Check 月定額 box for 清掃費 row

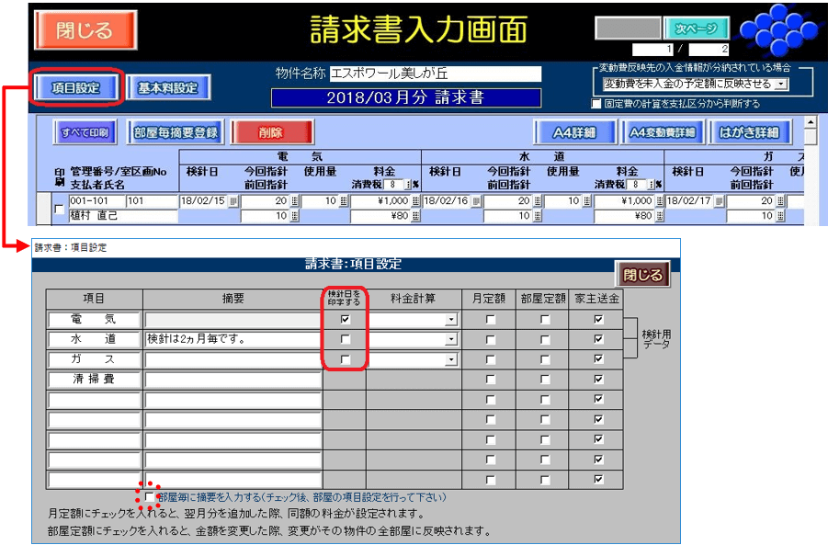click(x=489, y=379)
